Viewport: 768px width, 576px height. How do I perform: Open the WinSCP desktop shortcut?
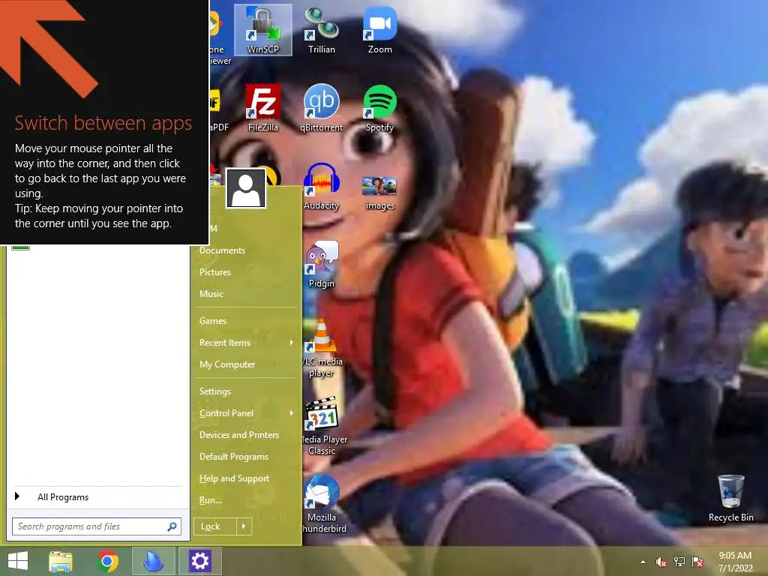pyautogui.click(x=263, y=29)
